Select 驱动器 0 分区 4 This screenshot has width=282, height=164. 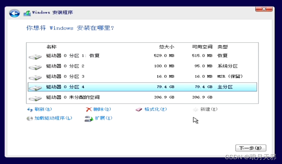pos(142,87)
